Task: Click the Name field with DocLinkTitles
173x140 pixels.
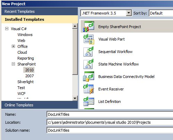Action: point(110,114)
